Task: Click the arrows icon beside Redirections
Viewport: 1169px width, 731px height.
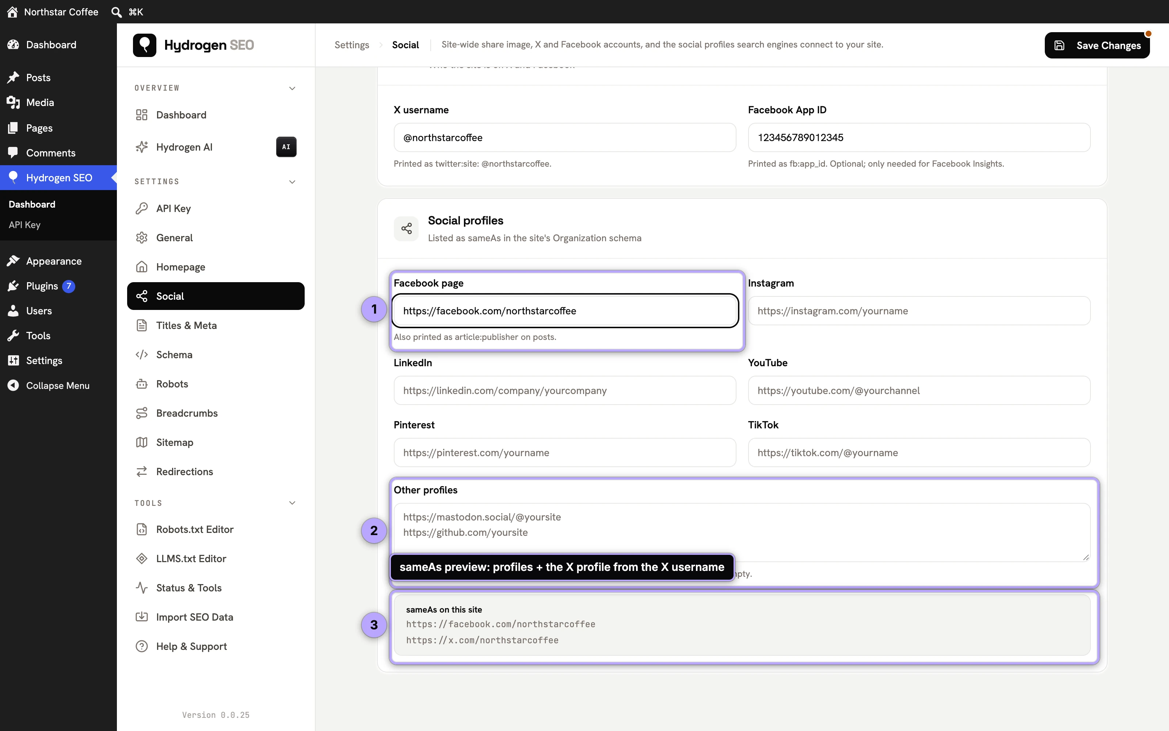Action: point(141,471)
